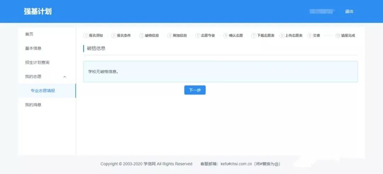Open 我的消息 in the sidebar
The height and width of the screenshot is (174, 383).
pos(33,105)
